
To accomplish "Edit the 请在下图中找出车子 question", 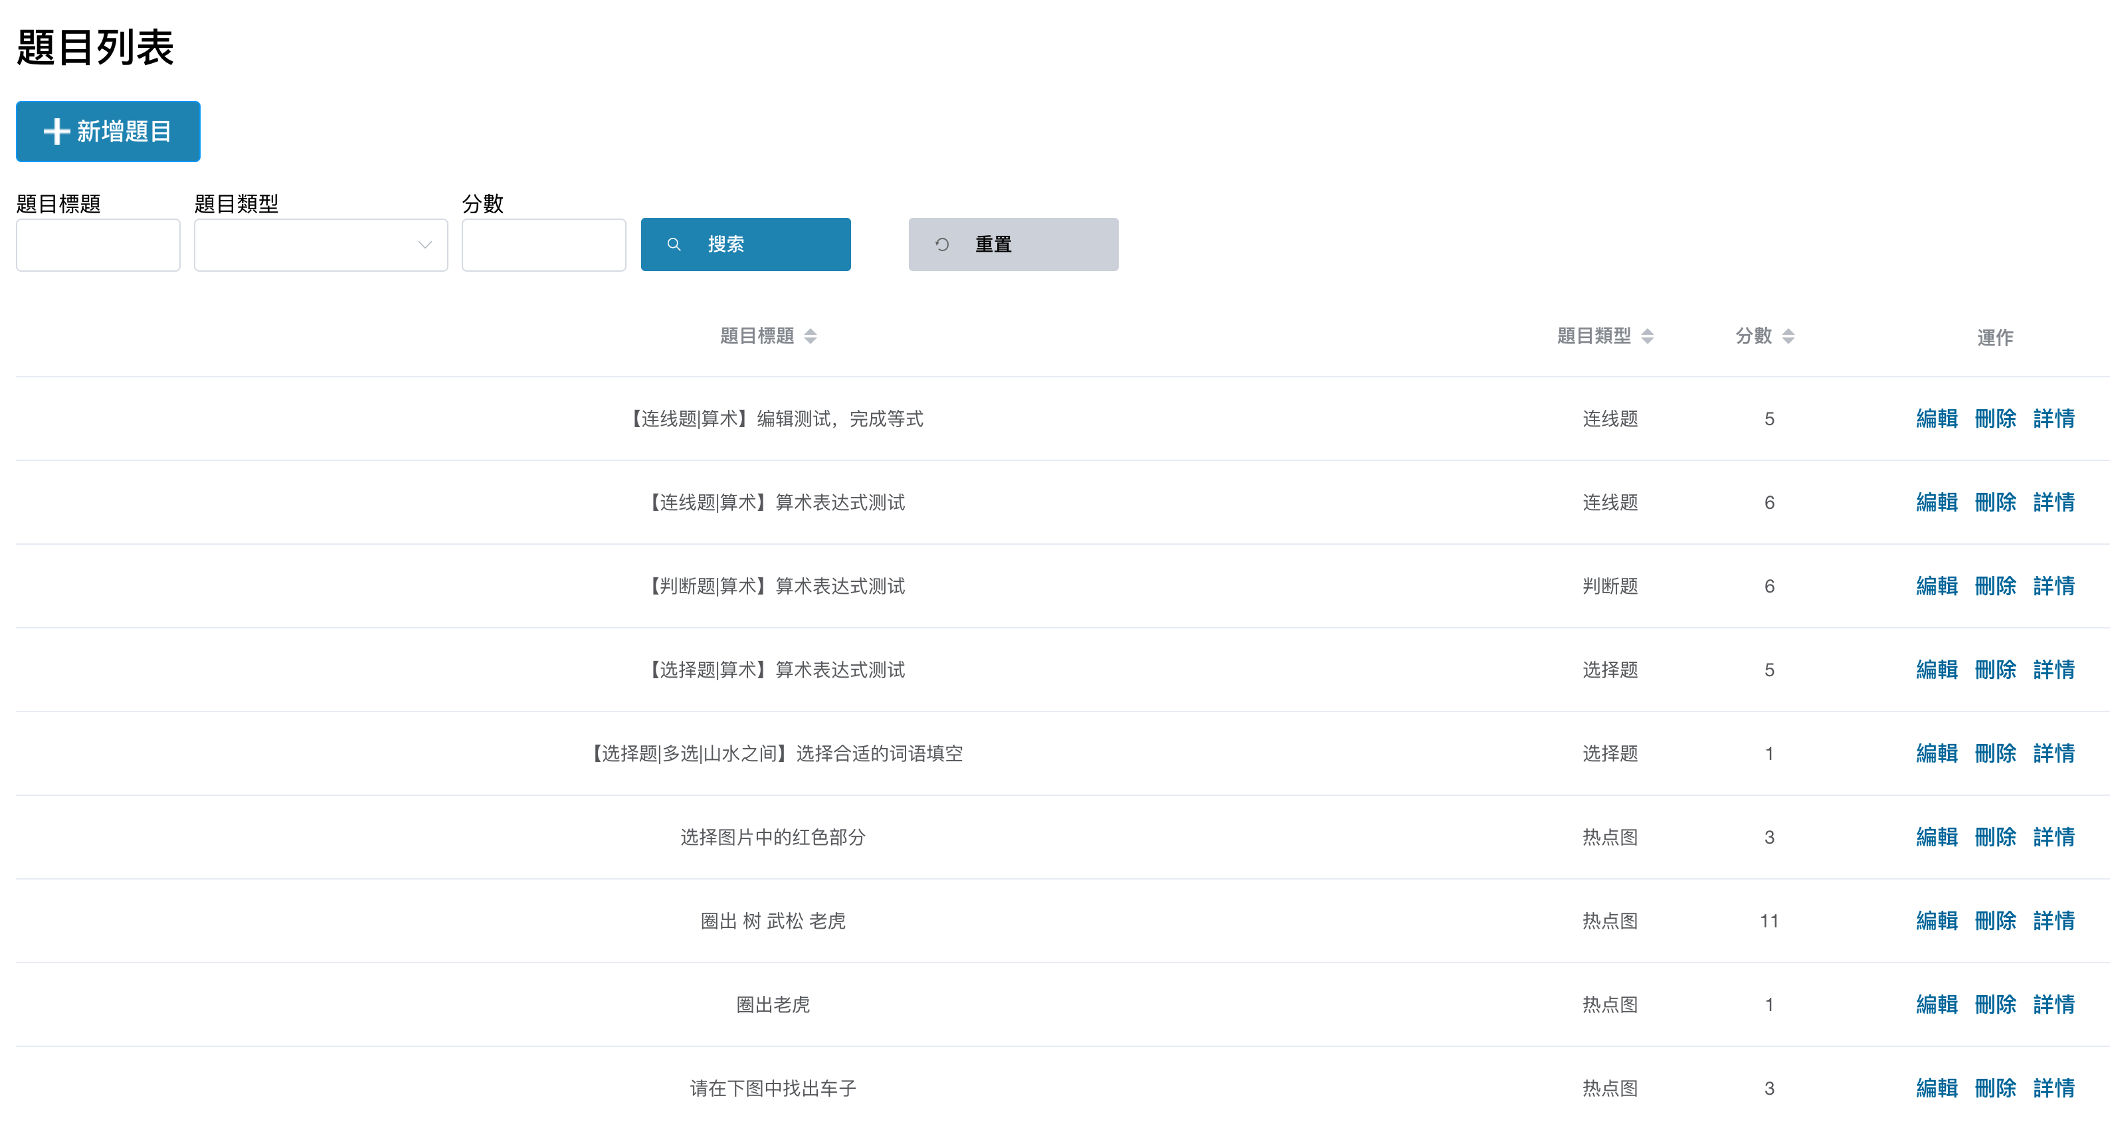I will [1937, 1088].
